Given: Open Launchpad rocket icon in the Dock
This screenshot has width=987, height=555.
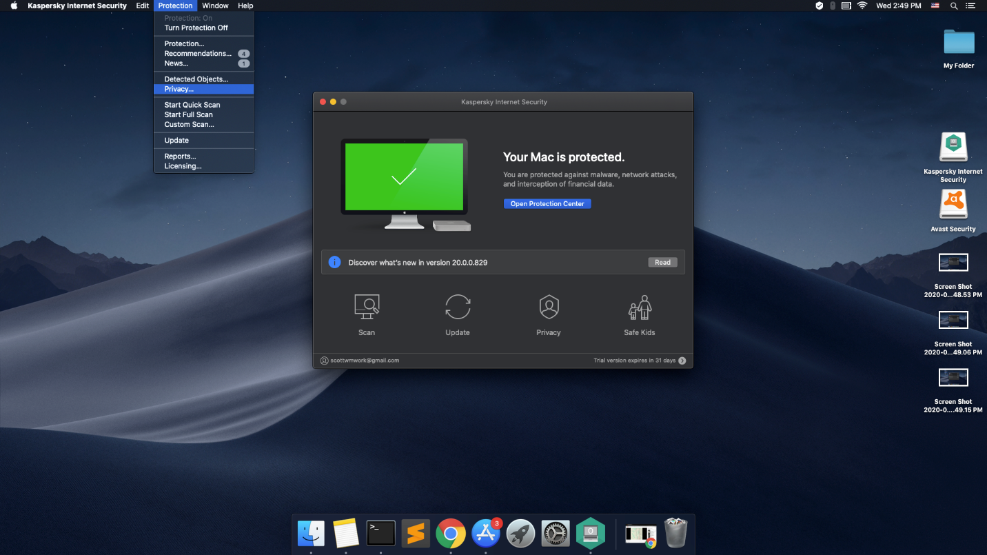Looking at the screenshot, I should click(x=520, y=534).
